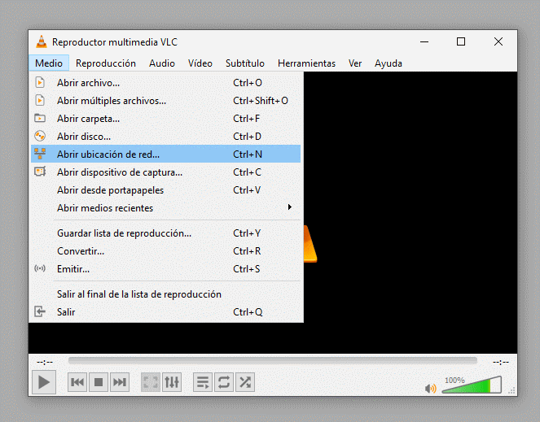
Task: Choose Abrir múltiples archivos... entry
Action: click(165, 101)
